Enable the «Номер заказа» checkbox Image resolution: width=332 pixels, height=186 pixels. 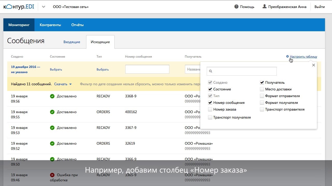coord(210,109)
